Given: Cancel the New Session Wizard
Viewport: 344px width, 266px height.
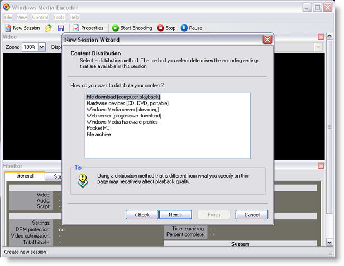Looking at the screenshot, I should point(252,215).
